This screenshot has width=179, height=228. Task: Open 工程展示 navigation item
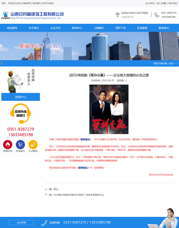[x=99, y=28]
